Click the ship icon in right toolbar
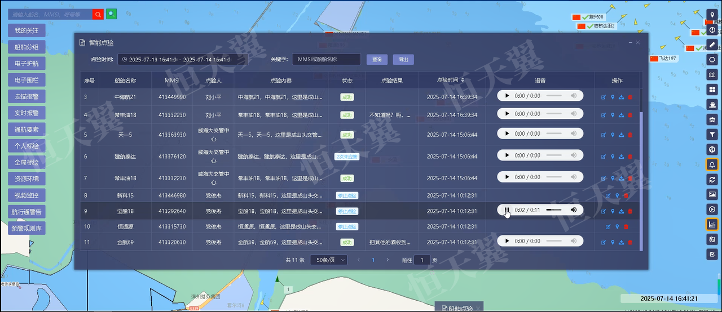This screenshot has height=312, width=722. click(x=712, y=105)
